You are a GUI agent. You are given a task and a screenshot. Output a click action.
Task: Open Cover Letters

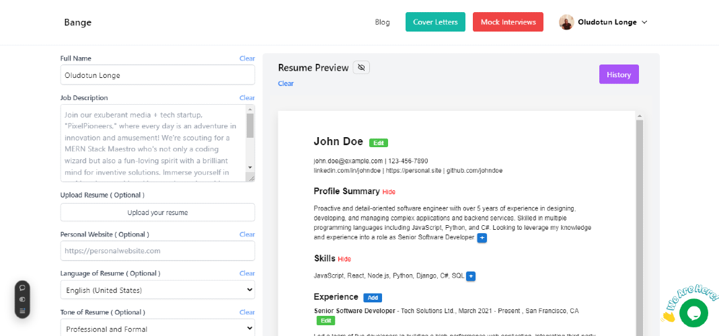tap(435, 22)
